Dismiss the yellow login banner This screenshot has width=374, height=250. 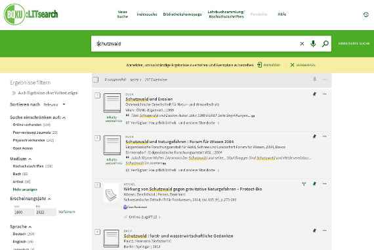tap(302, 65)
